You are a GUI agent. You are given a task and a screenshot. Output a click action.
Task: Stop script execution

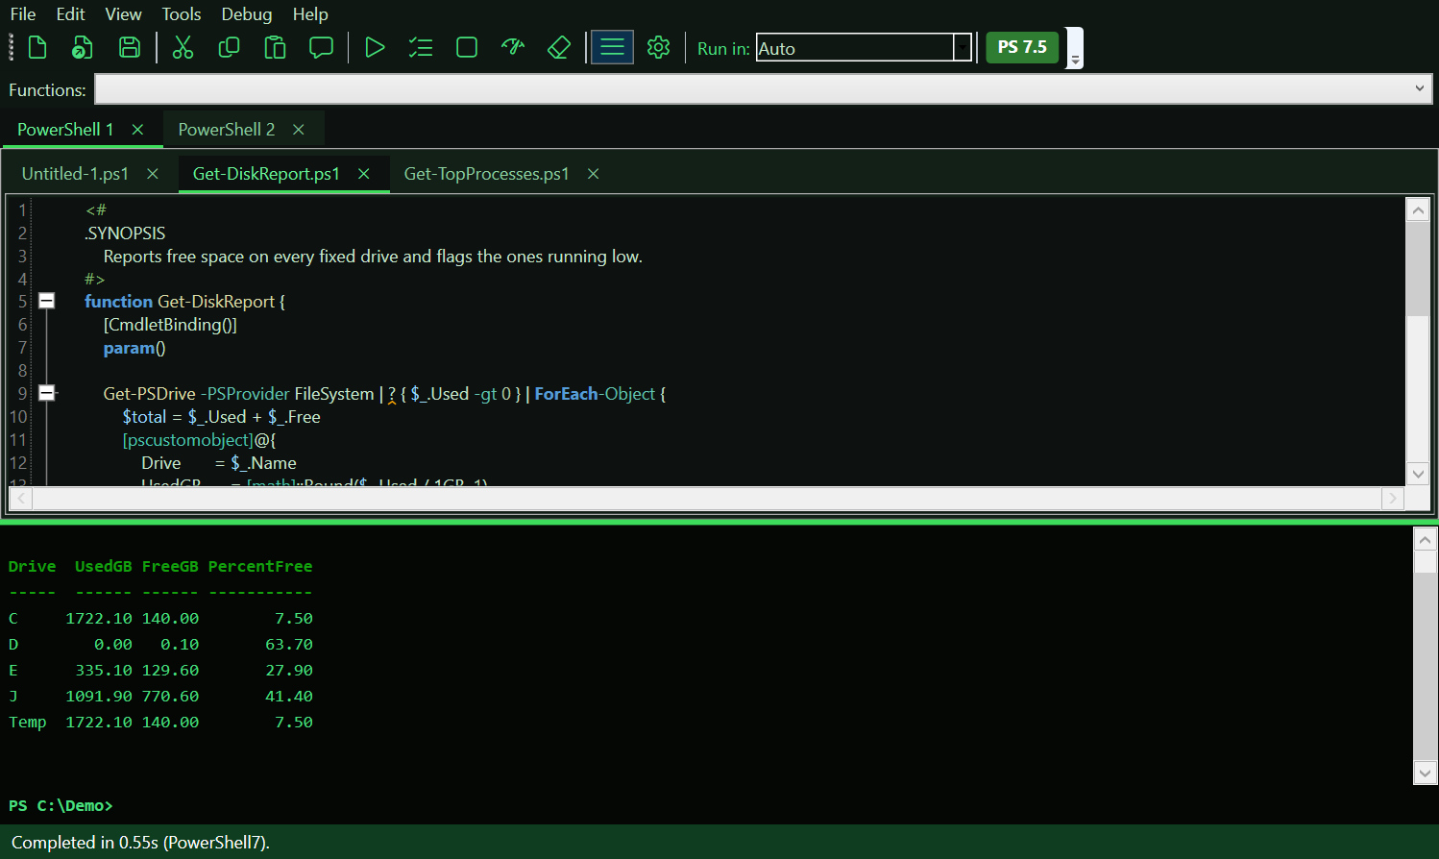pos(467,47)
